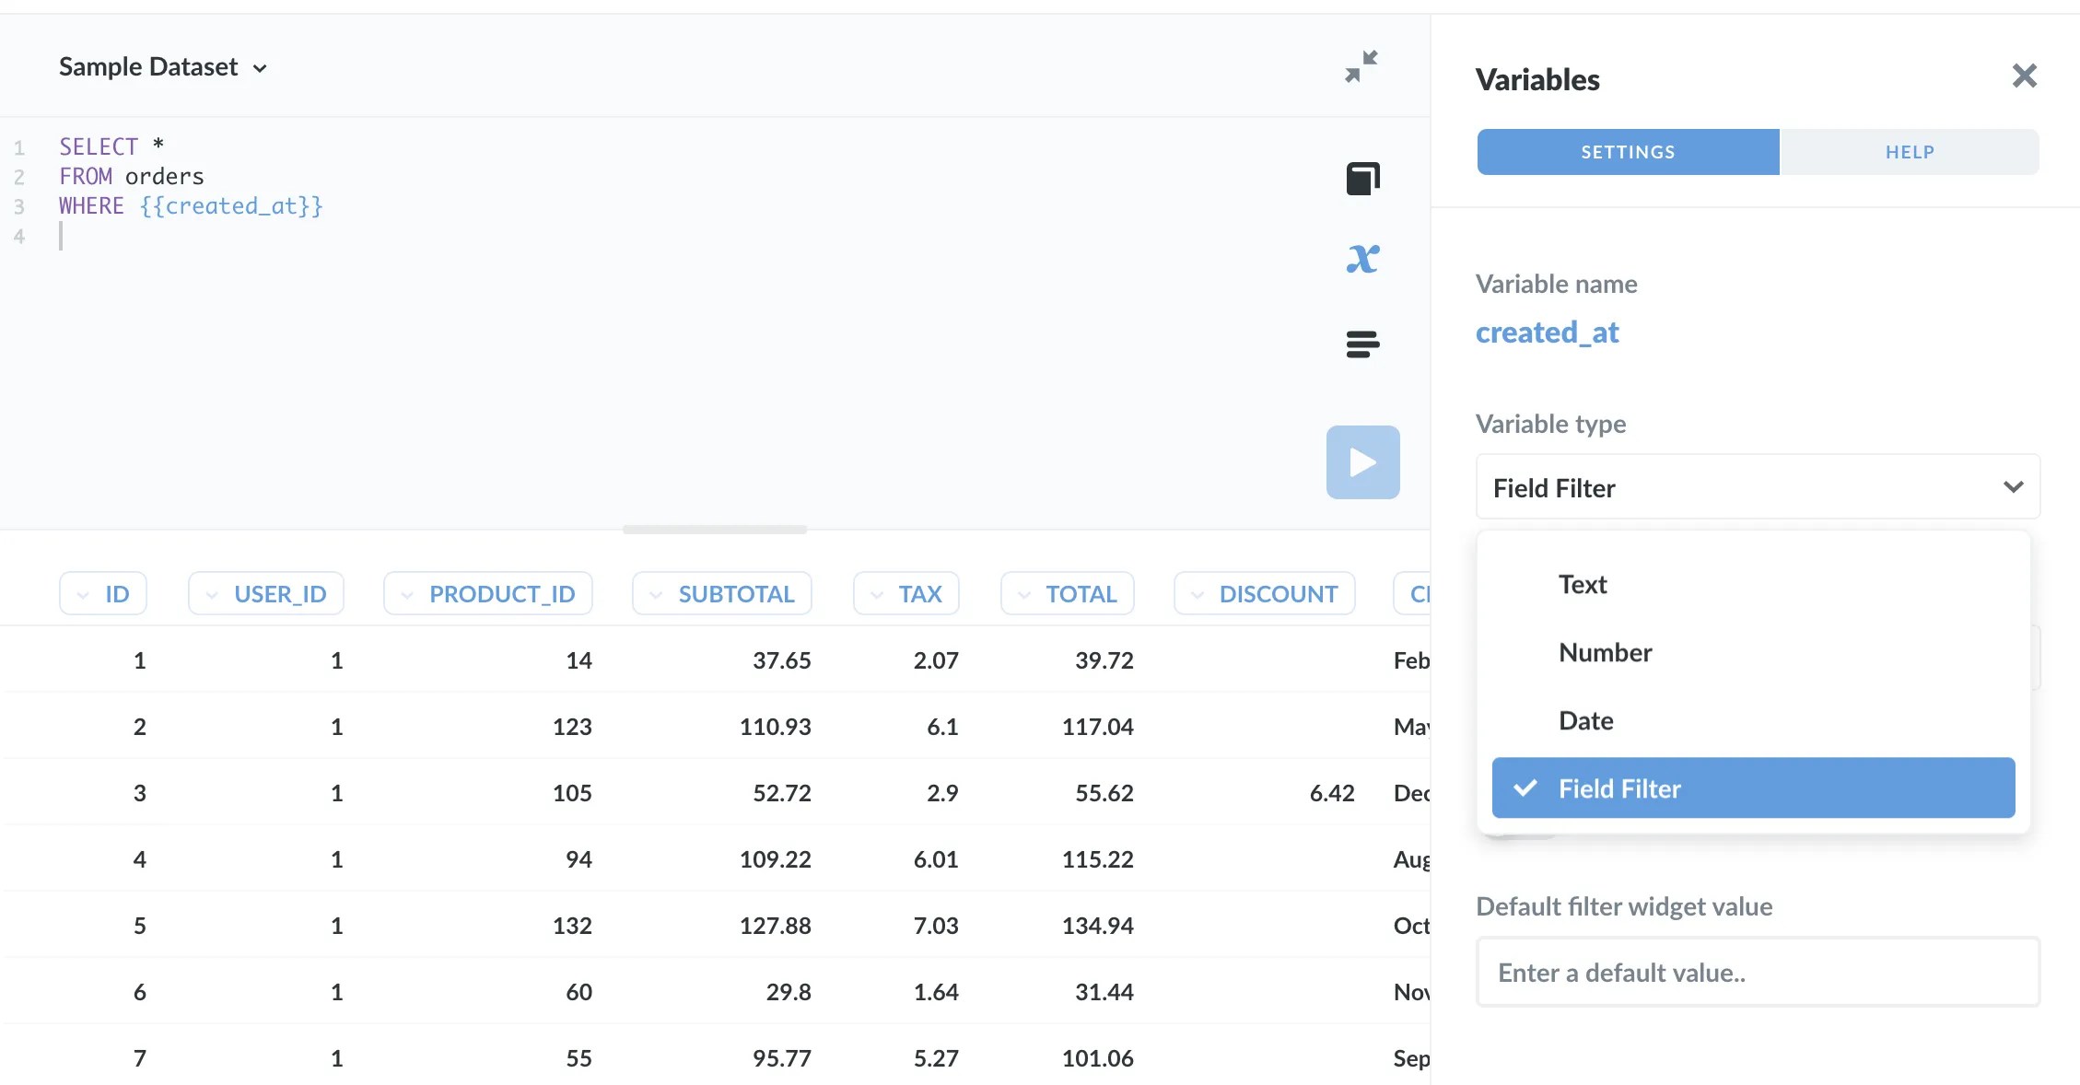Switch to the HELP tab
Screen dimensions: 2080x1085
pos(1910,151)
